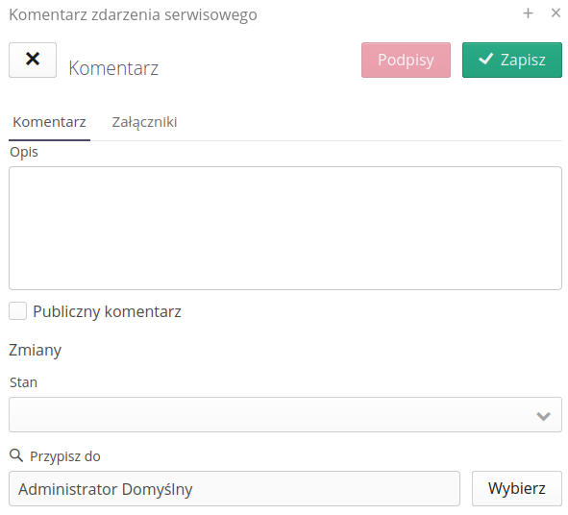568x515 pixels.
Task: Open Podpisy with the pink button
Action: coord(406,60)
